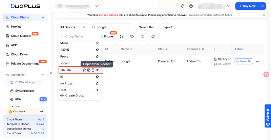
Task: Dismiss the expiry reminder banner
Action: 264,15
